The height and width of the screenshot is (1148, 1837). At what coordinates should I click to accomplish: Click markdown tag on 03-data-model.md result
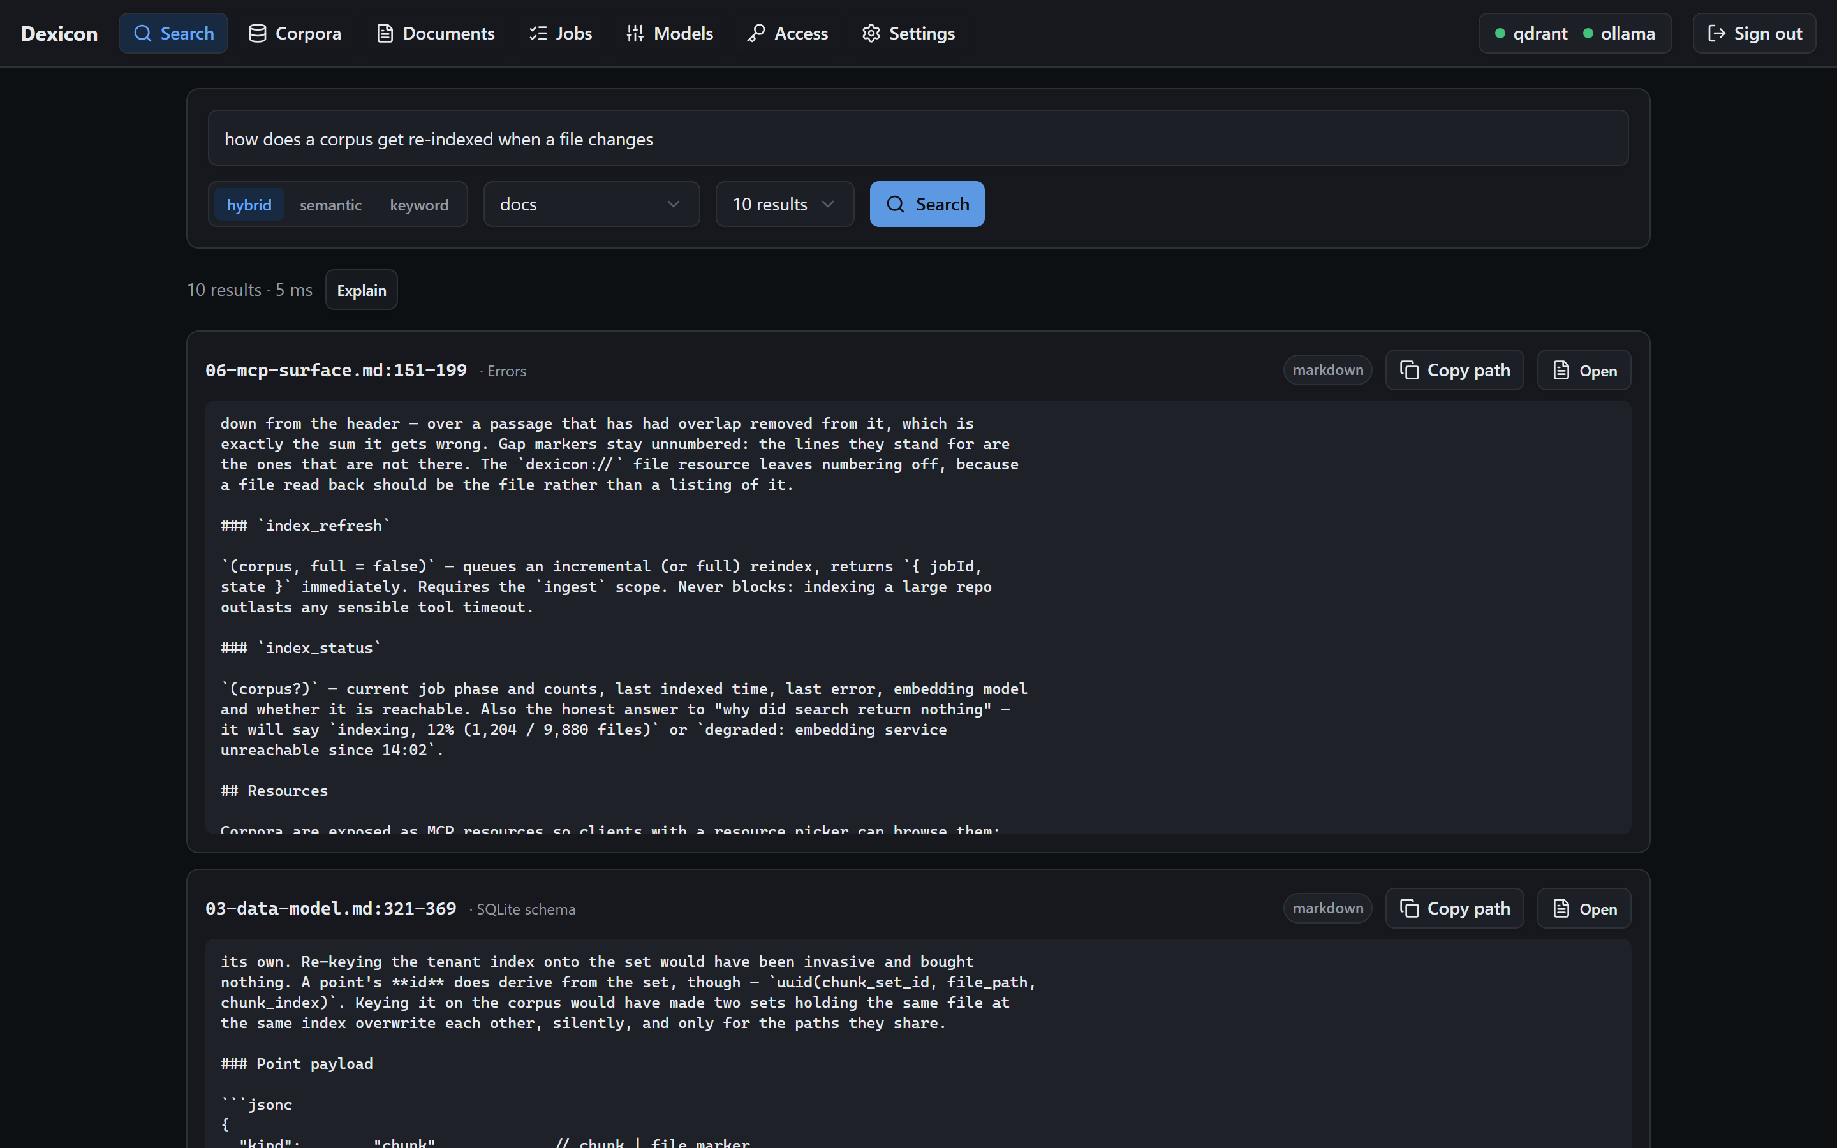(x=1327, y=909)
